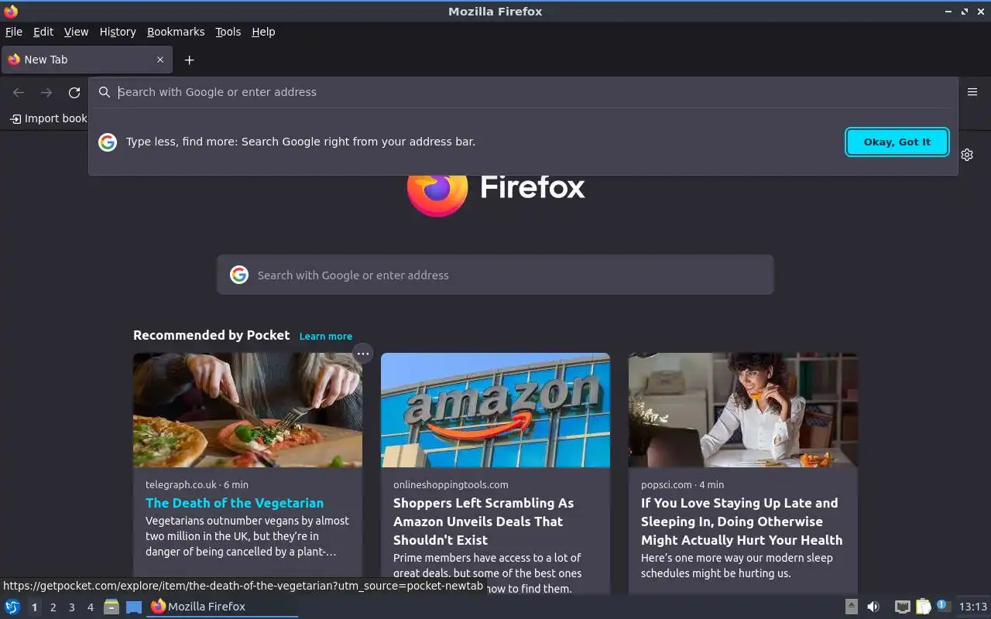Click the 13:13 taskbar clock
This screenshot has height=619, width=991.
[x=973, y=607]
